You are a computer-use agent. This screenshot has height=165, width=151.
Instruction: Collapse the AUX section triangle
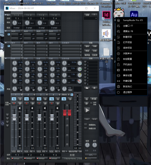[x=6, y=31]
